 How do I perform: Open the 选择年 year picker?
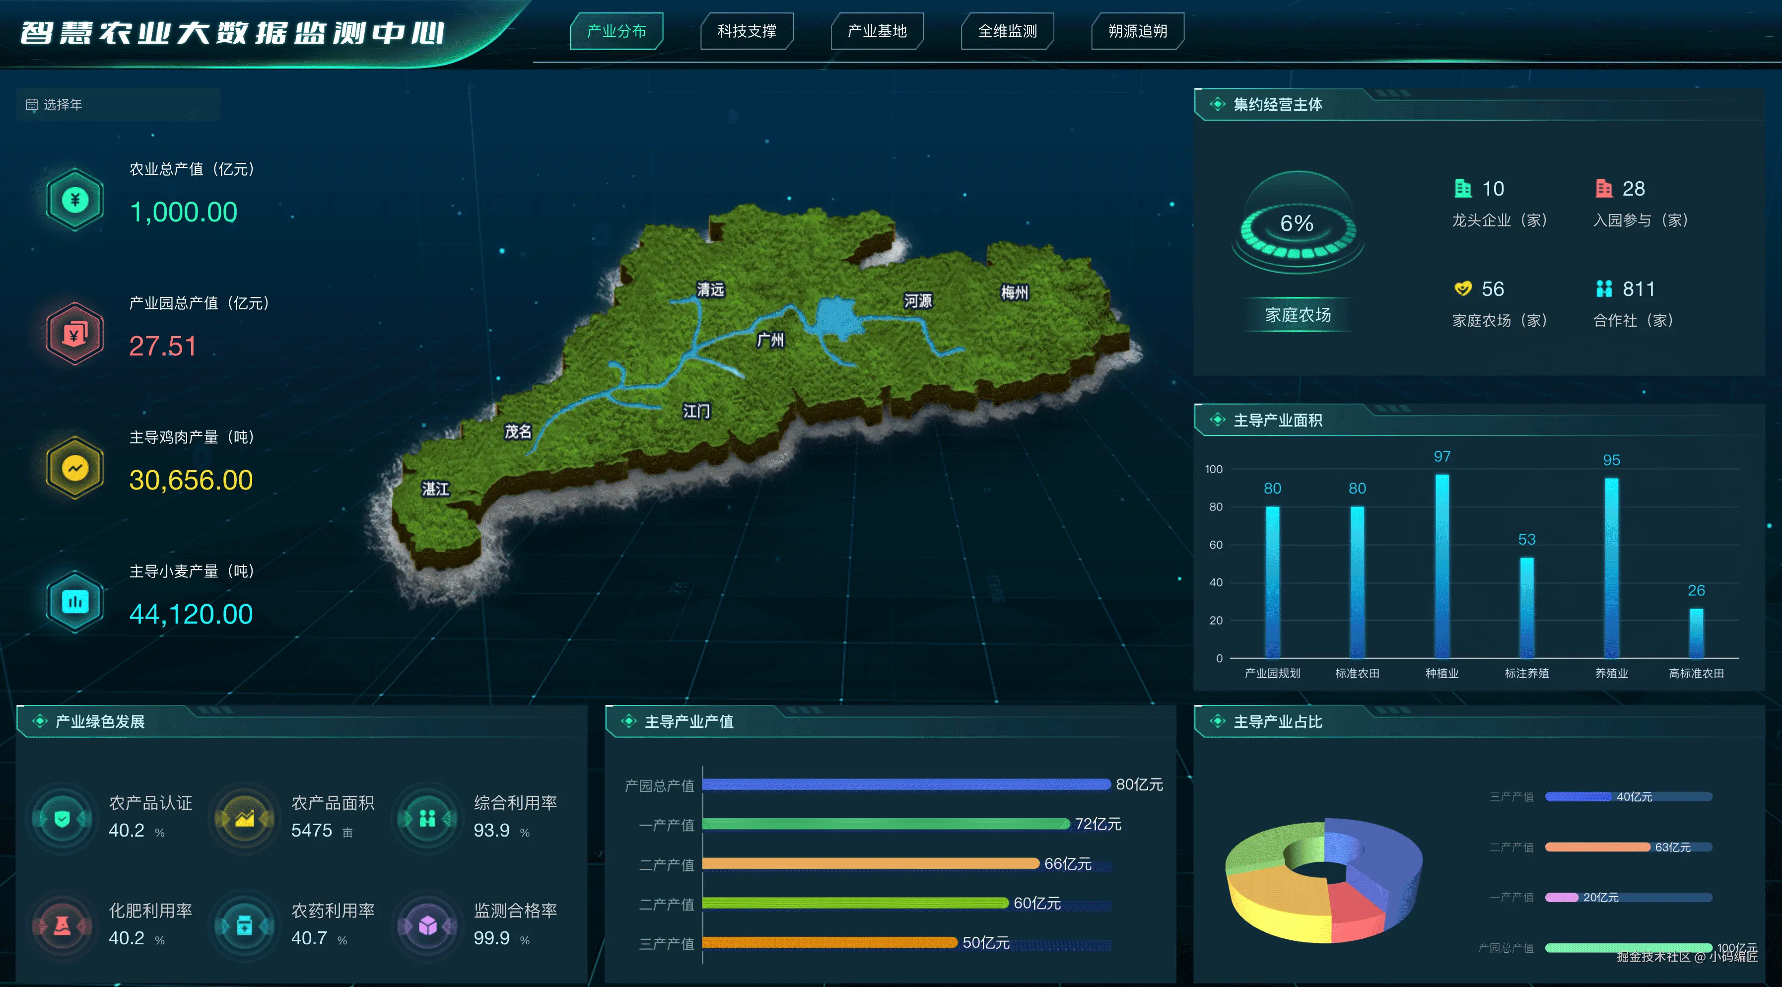(x=118, y=105)
